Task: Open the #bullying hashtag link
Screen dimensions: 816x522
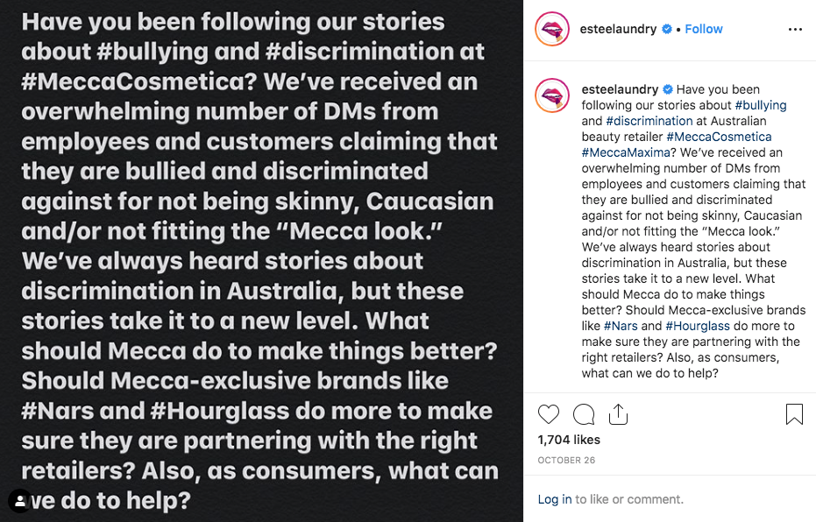Action: coord(760,105)
